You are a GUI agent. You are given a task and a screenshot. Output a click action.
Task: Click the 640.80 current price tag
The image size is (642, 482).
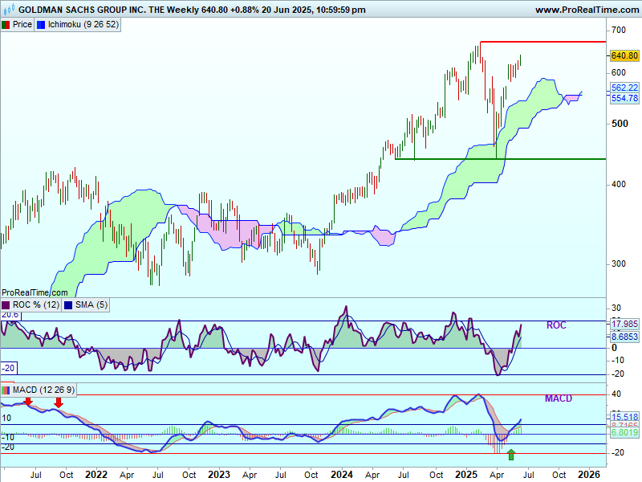tap(624, 56)
